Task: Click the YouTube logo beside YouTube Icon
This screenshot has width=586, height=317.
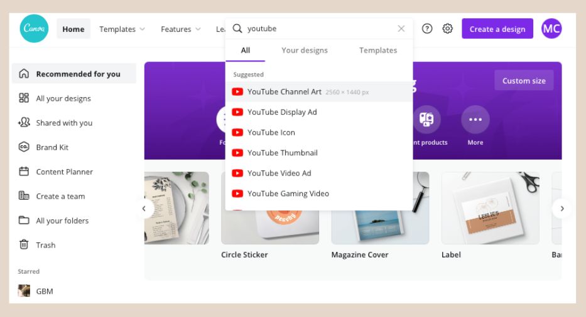Action: tap(237, 132)
